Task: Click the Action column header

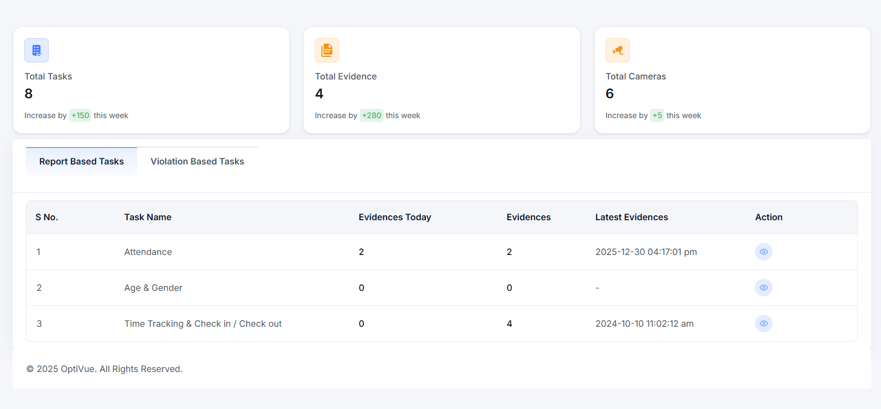Action: (x=768, y=217)
